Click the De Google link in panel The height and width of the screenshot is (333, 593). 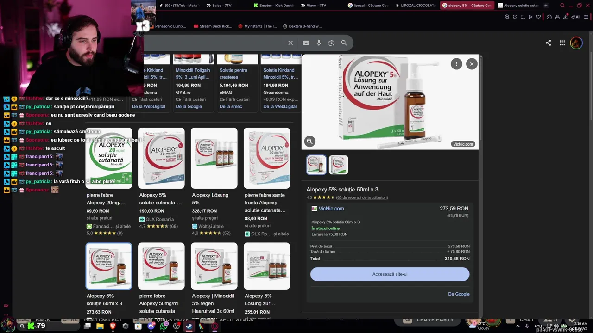[459, 294]
